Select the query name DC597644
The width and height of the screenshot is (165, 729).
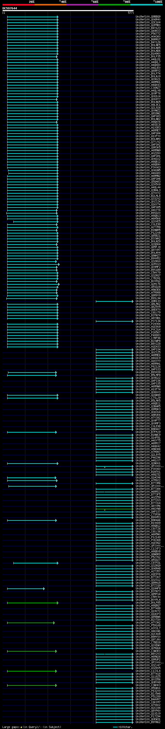click(x=10, y=9)
